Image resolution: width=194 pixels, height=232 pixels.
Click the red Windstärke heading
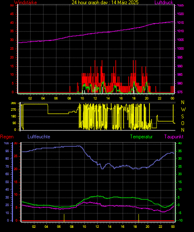point(25,3)
